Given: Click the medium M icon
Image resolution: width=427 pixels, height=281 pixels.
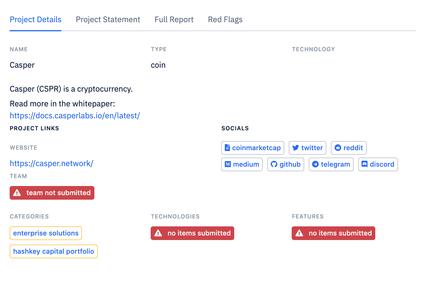Looking at the screenshot, I should tap(228, 164).
